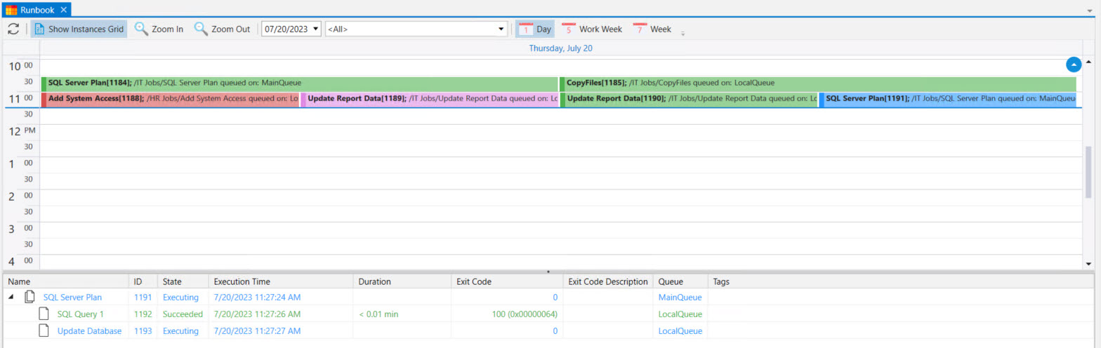Sort by State column header
The width and height of the screenshot is (1101, 348).
tap(183, 281)
